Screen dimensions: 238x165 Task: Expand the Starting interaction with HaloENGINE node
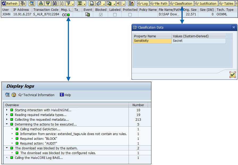tap(7, 110)
